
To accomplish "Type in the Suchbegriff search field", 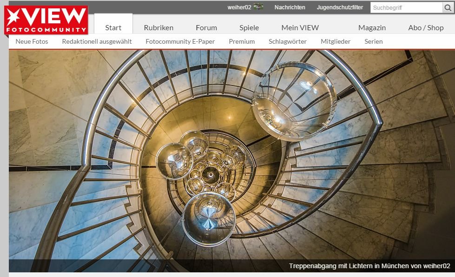I will click(406, 7).
